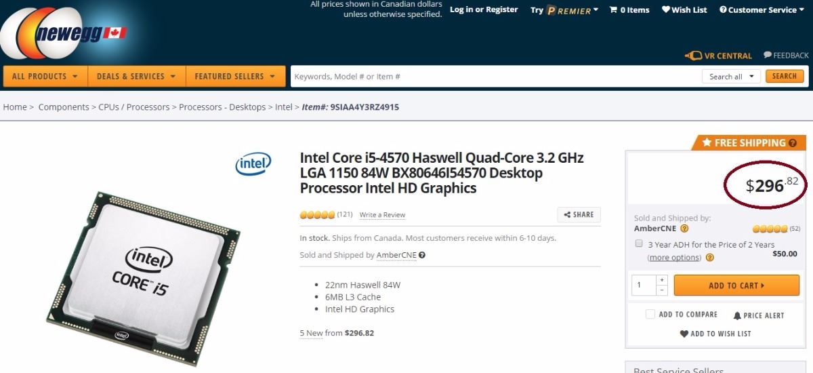Increase quantity with the plus stepper
Image resolution: width=813 pixels, height=373 pixels.
[662, 279]
